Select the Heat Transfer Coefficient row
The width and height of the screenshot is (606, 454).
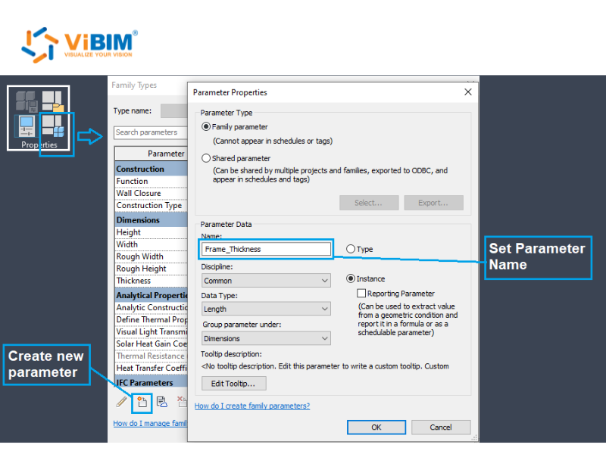point(151,368)
